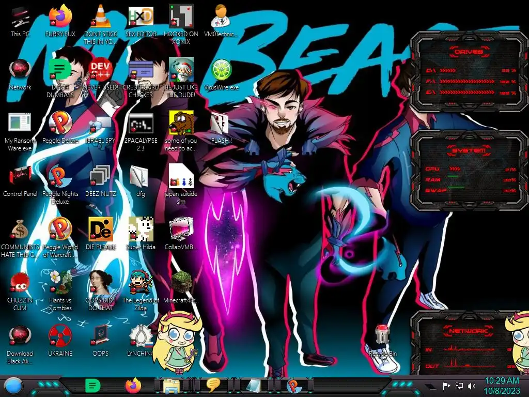Screen dimensions: 529x397
Task: Launch Firefox from the taskbar
Action: [133, 386]
